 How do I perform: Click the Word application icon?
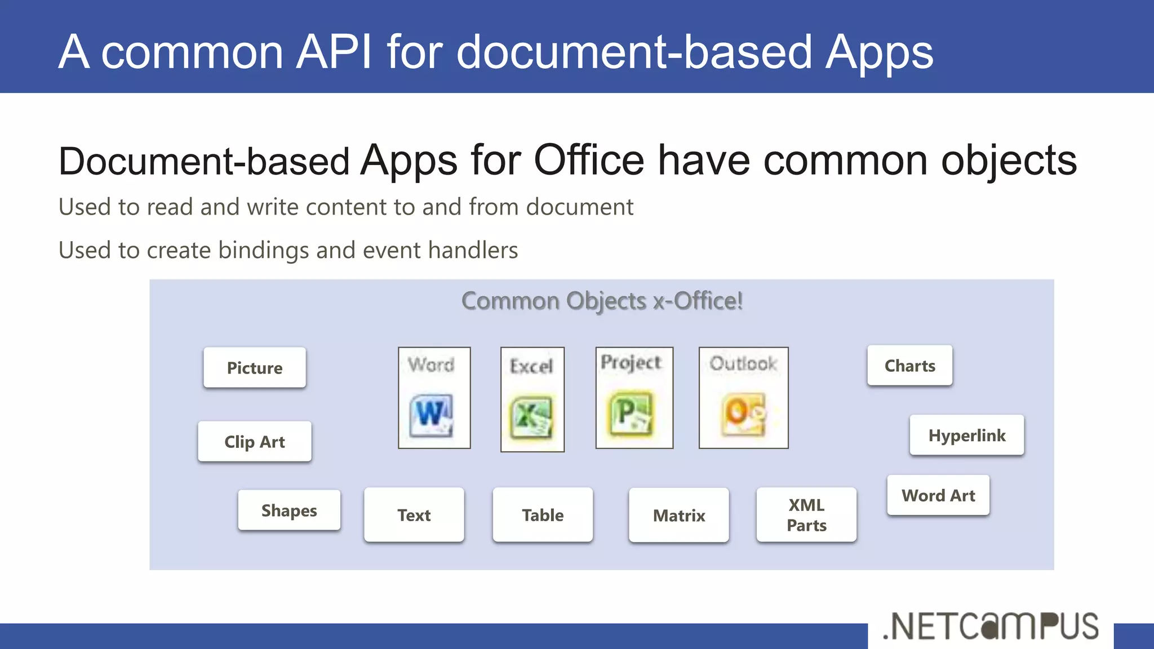[432, 416]
